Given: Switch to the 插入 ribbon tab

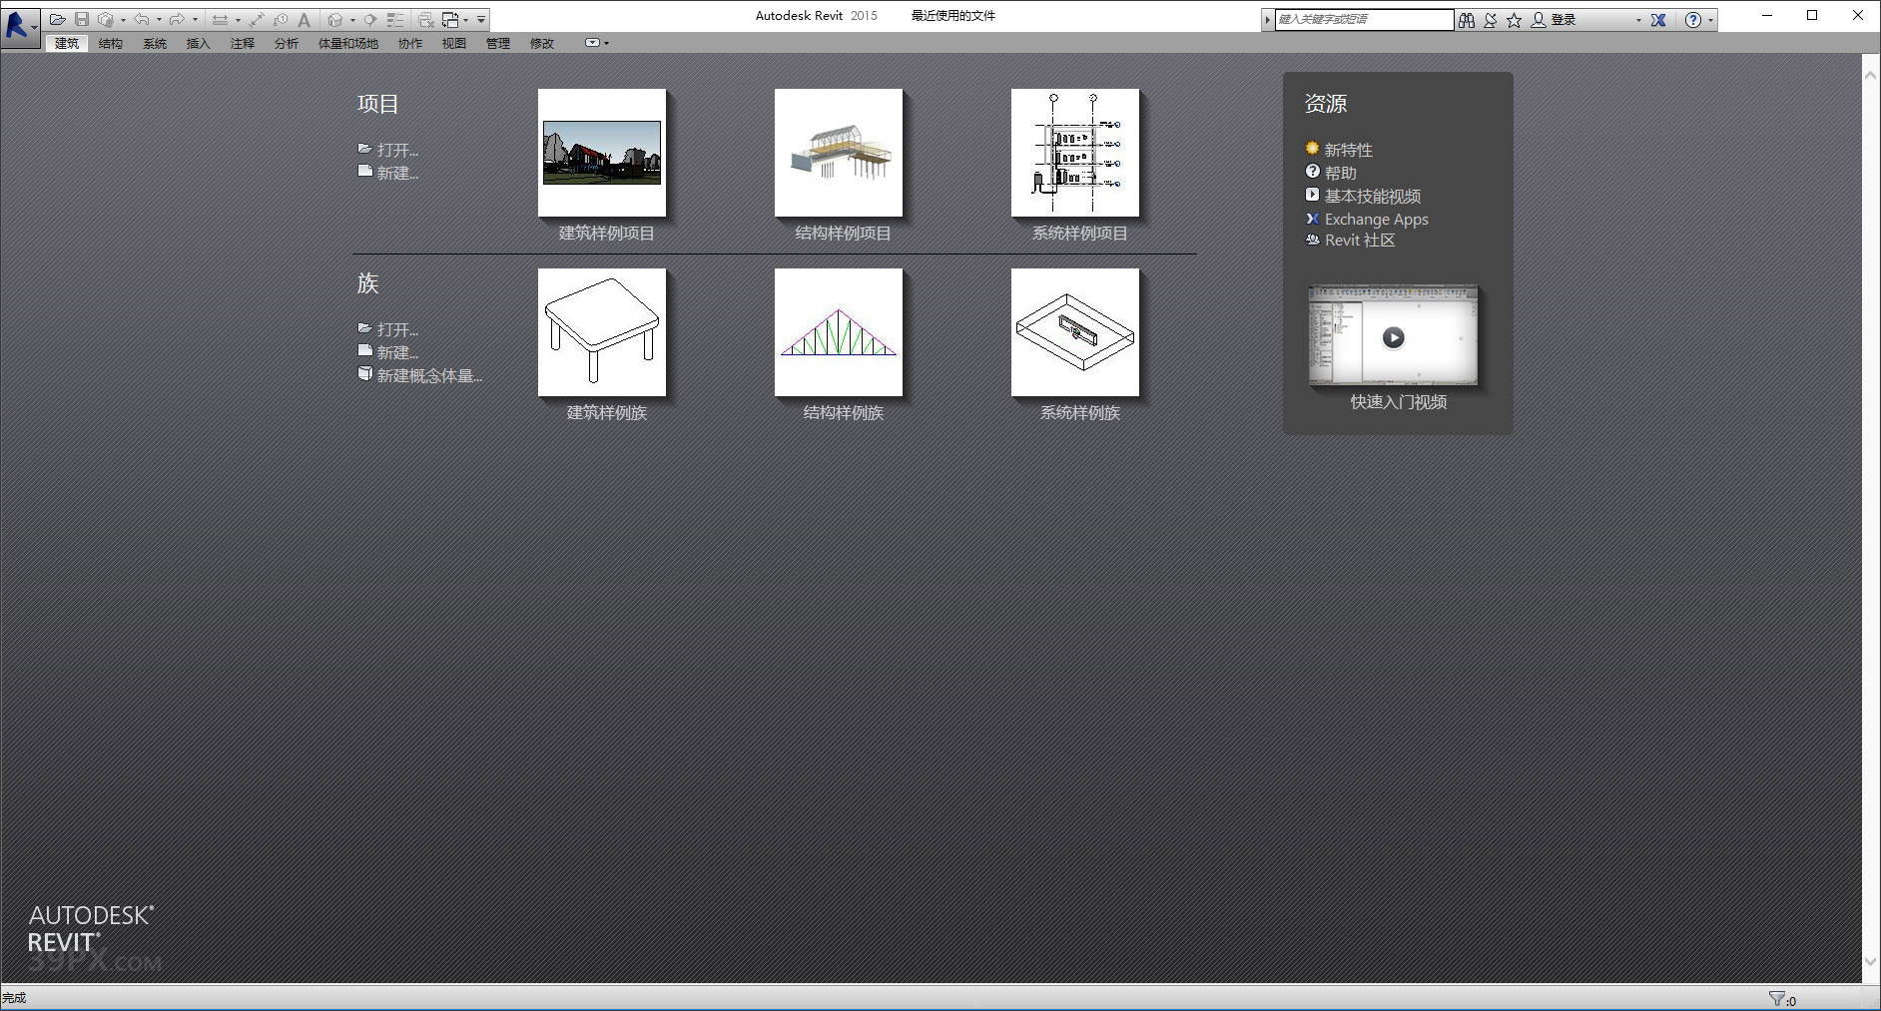Looking at the screenshot, I should (x=197, y=43).
